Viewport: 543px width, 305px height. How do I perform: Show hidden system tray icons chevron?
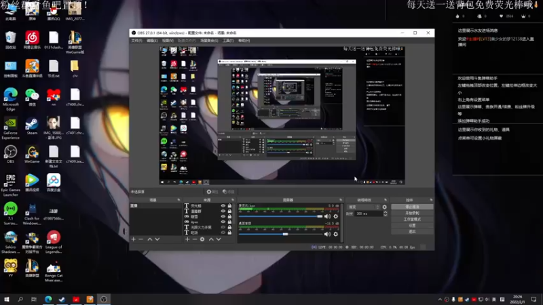(440, 300)
